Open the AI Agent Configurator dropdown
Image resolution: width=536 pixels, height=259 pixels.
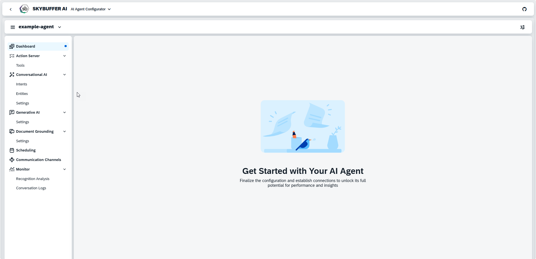click(91, 9)
